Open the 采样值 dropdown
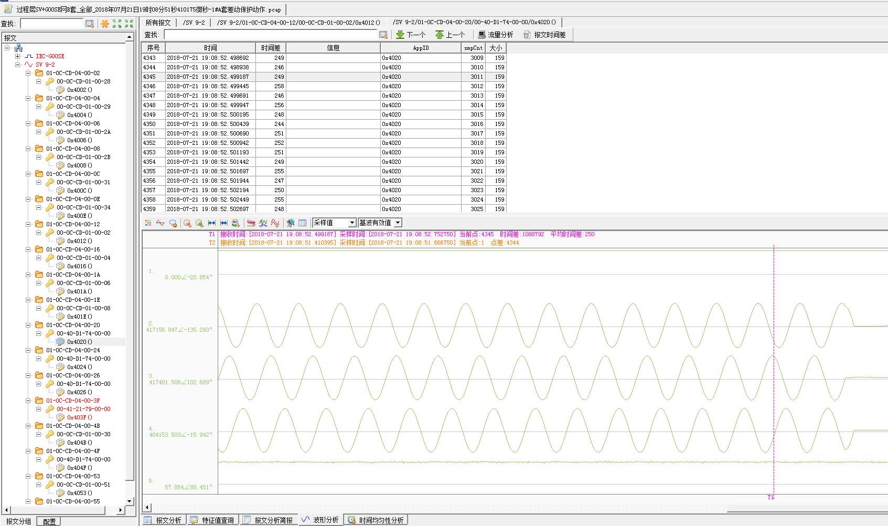The height and width of the screenshot is (526, 888). coord(352,223)
